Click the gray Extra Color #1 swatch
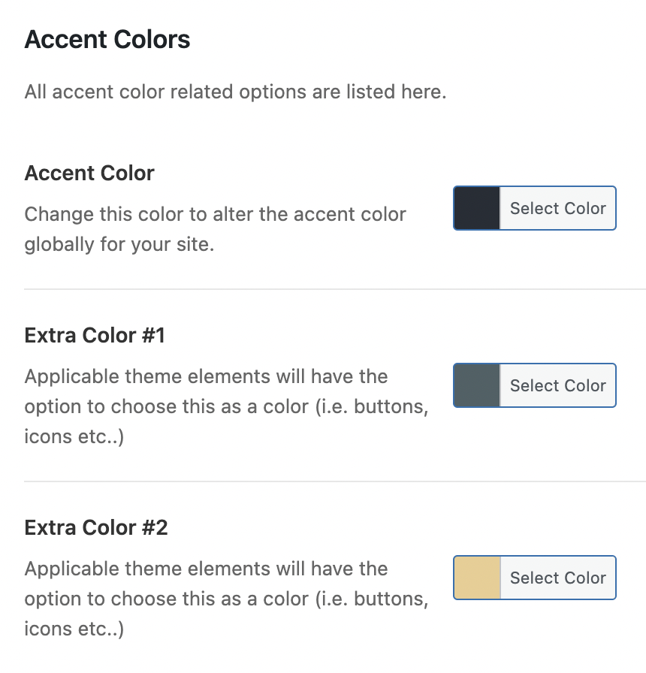The height and width of the screenshot is (673, 646). point(477,385)
